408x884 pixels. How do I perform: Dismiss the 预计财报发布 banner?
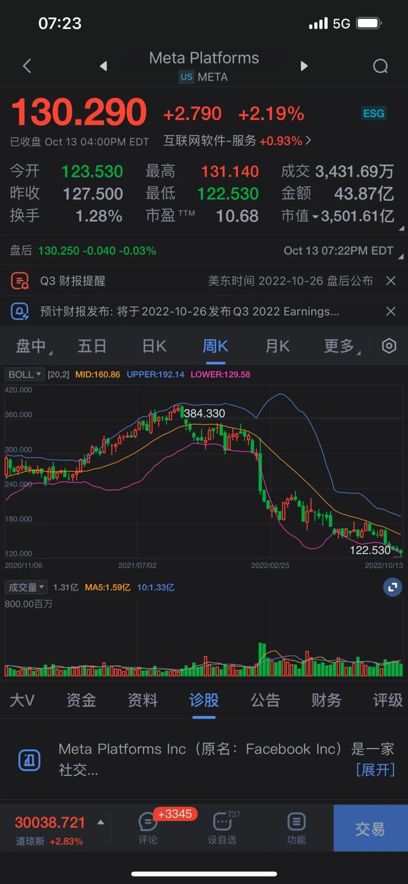pyautogui.click(x=391, y=311)
